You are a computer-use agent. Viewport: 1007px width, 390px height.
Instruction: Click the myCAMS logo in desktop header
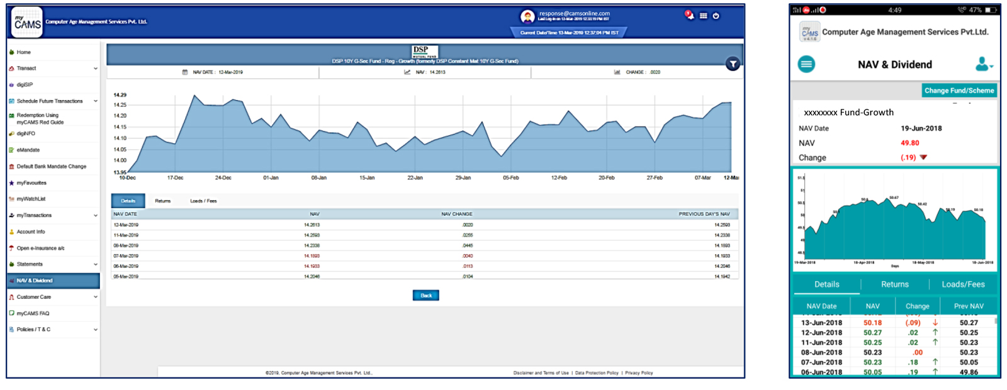pos(27,23)
